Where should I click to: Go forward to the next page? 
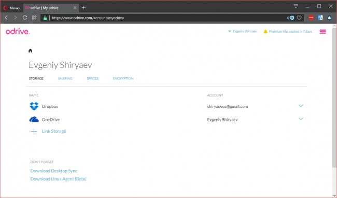click(15, 18)
